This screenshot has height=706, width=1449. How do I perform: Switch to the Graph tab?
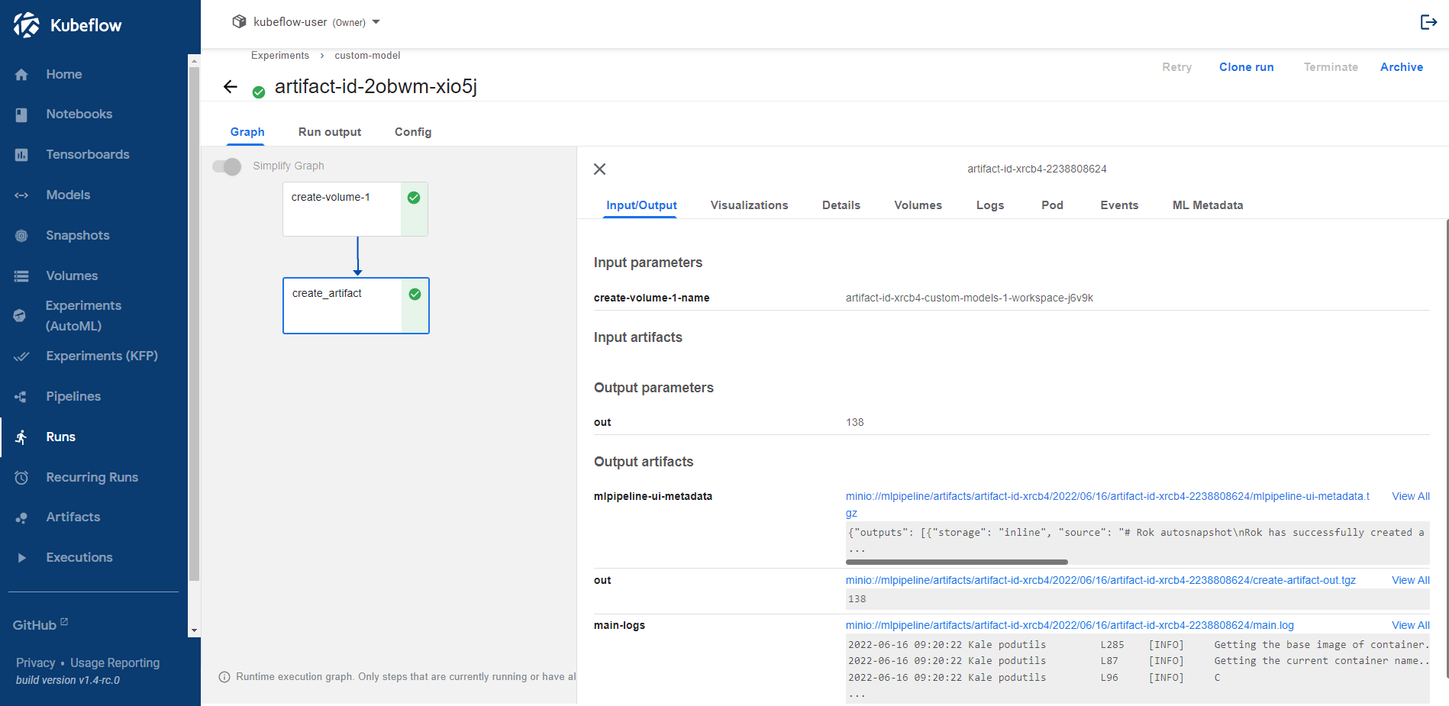247,132
